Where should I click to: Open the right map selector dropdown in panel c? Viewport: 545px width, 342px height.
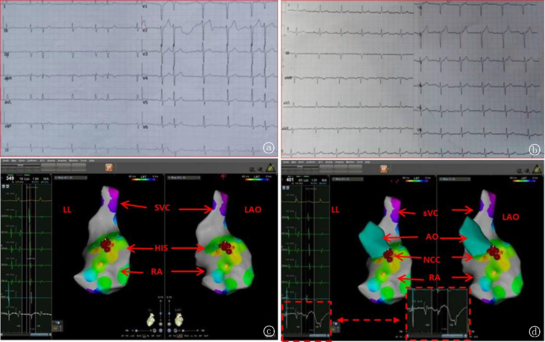pyautogui.click(x=184, y=177)
